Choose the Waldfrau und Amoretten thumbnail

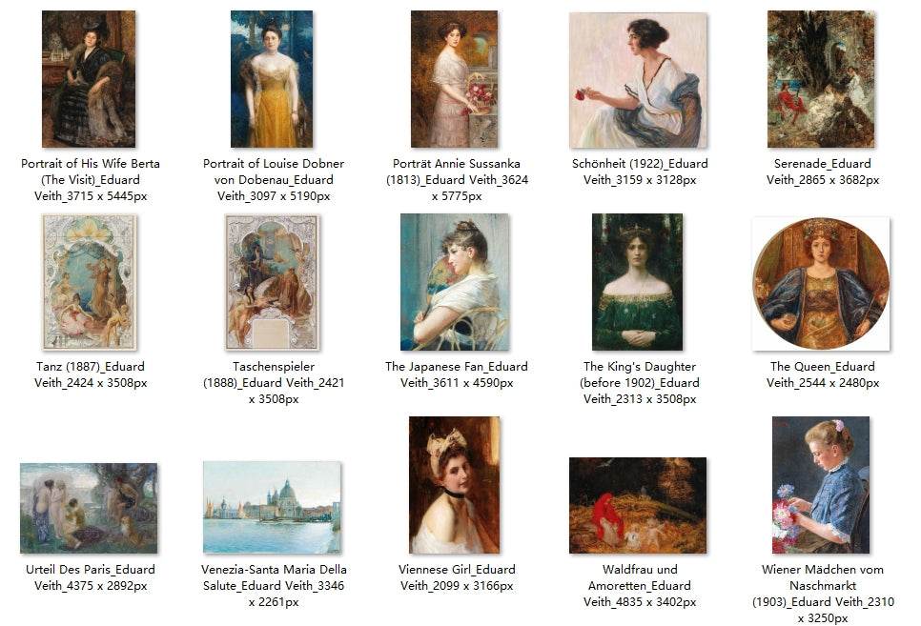638,506
